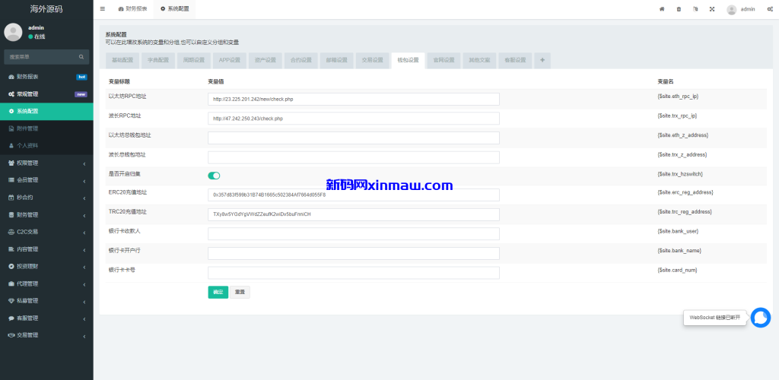Switch to the APP设置 tab
This screenshot has height=380, width=779.
click(x=229, y=60)
